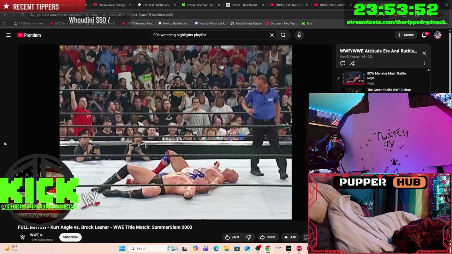Open '(1837) Redneck Pow...' bookmark
The image size is (452, 254).
pos(138,23)
